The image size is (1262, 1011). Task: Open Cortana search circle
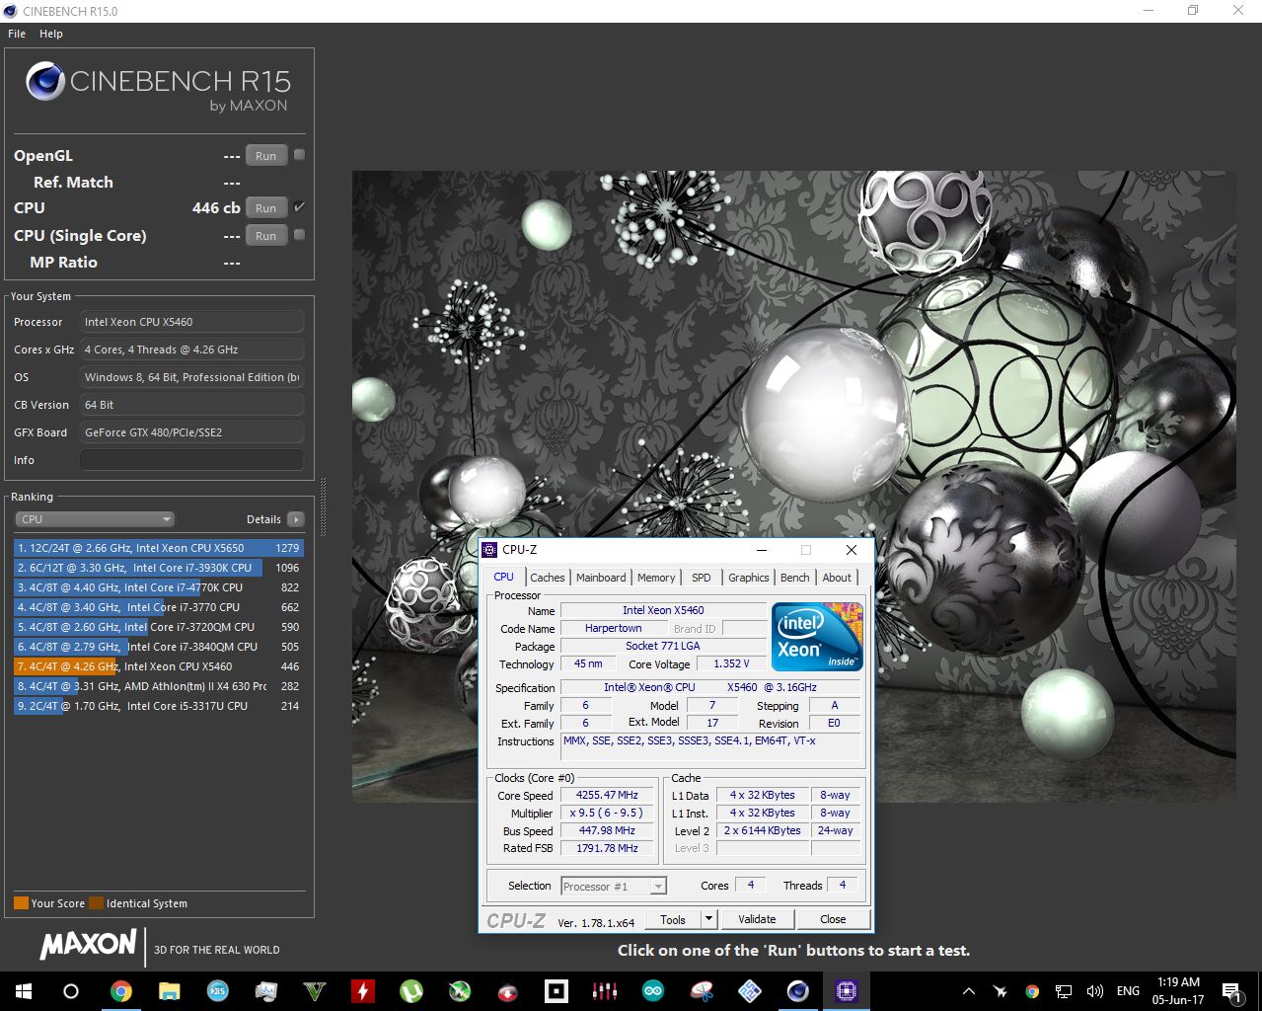point(71,991)
